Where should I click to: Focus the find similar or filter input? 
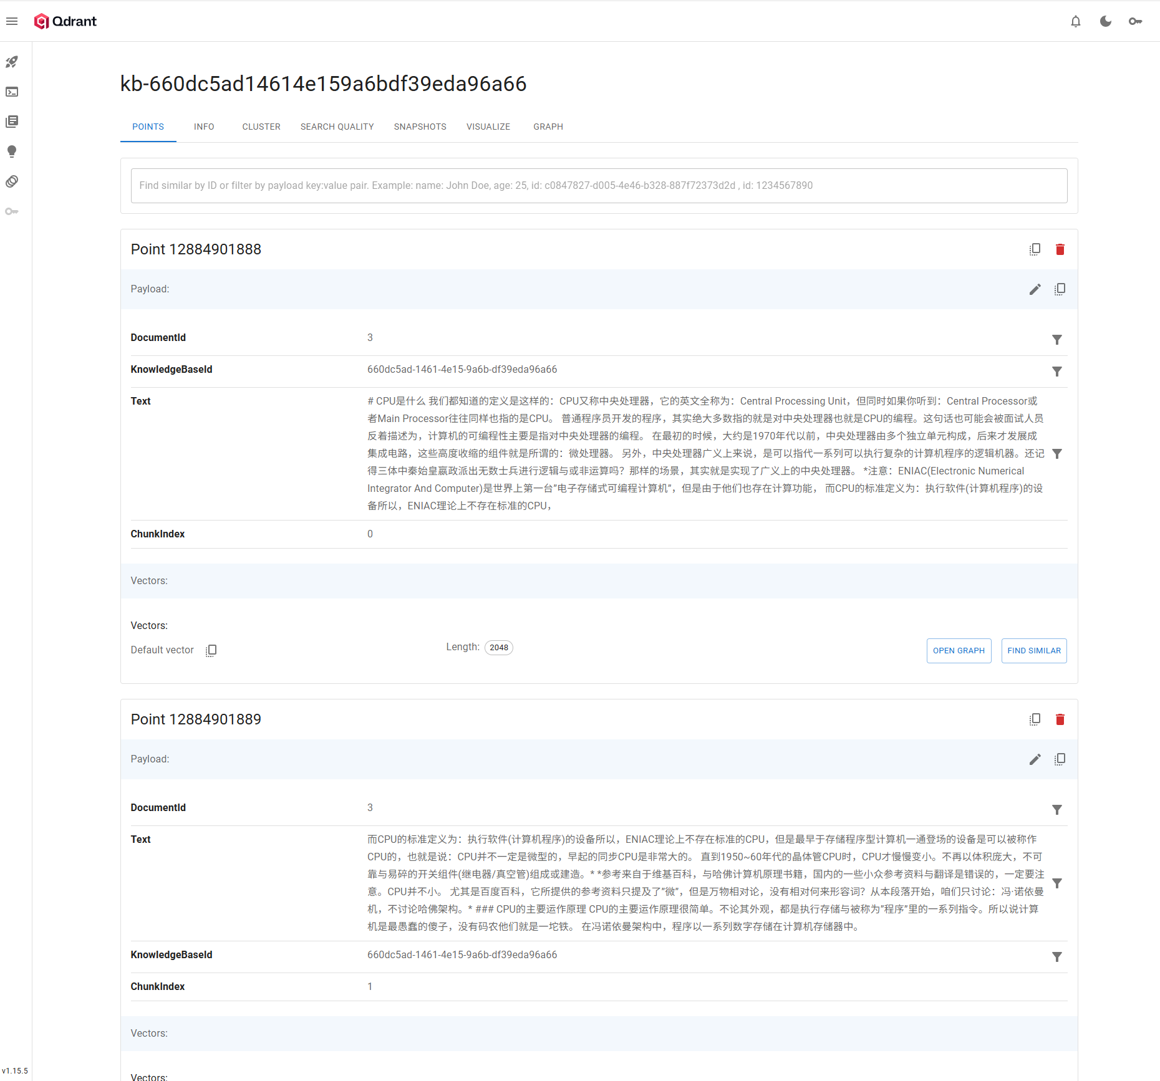click(599, 186)
